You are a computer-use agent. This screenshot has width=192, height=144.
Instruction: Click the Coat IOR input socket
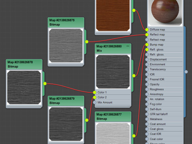[x=147, y=134]
